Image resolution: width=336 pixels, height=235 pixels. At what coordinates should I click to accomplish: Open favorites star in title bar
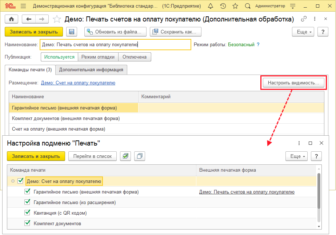pos(235,6)
